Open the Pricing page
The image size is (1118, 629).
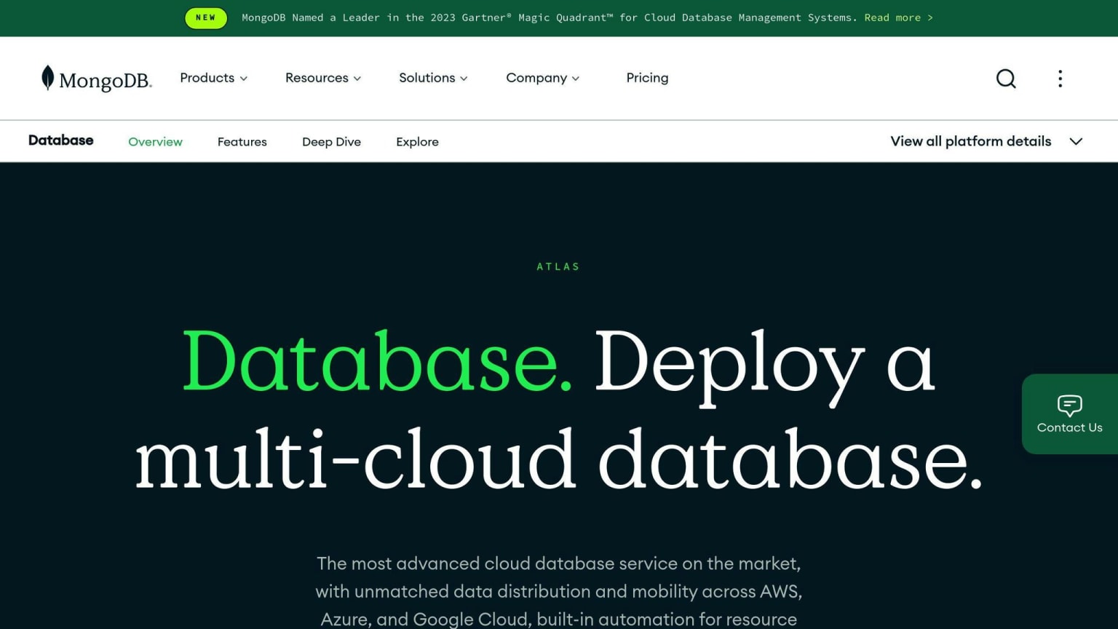(647, 78)
